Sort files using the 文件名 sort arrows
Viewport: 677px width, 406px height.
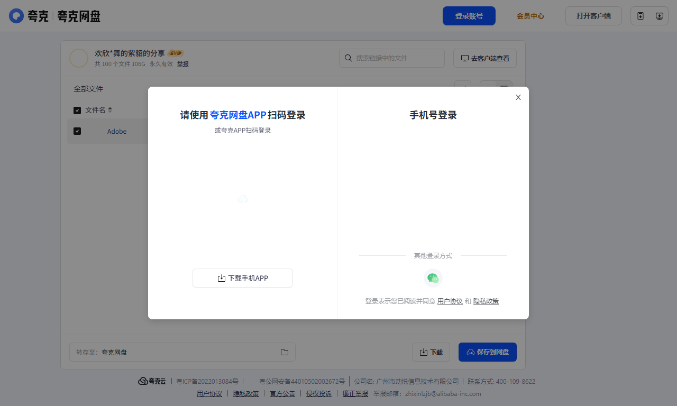[110, 110]
